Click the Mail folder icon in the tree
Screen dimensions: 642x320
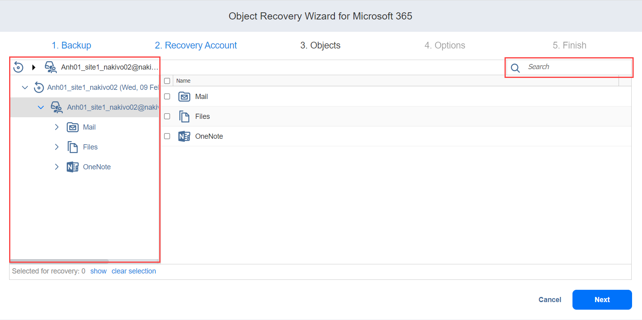73,127
